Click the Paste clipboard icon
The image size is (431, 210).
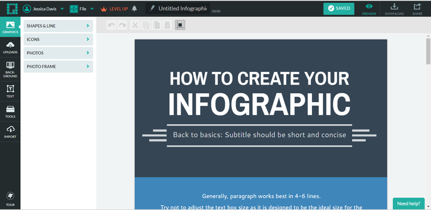pyautogui.click(x=157, y=25)
